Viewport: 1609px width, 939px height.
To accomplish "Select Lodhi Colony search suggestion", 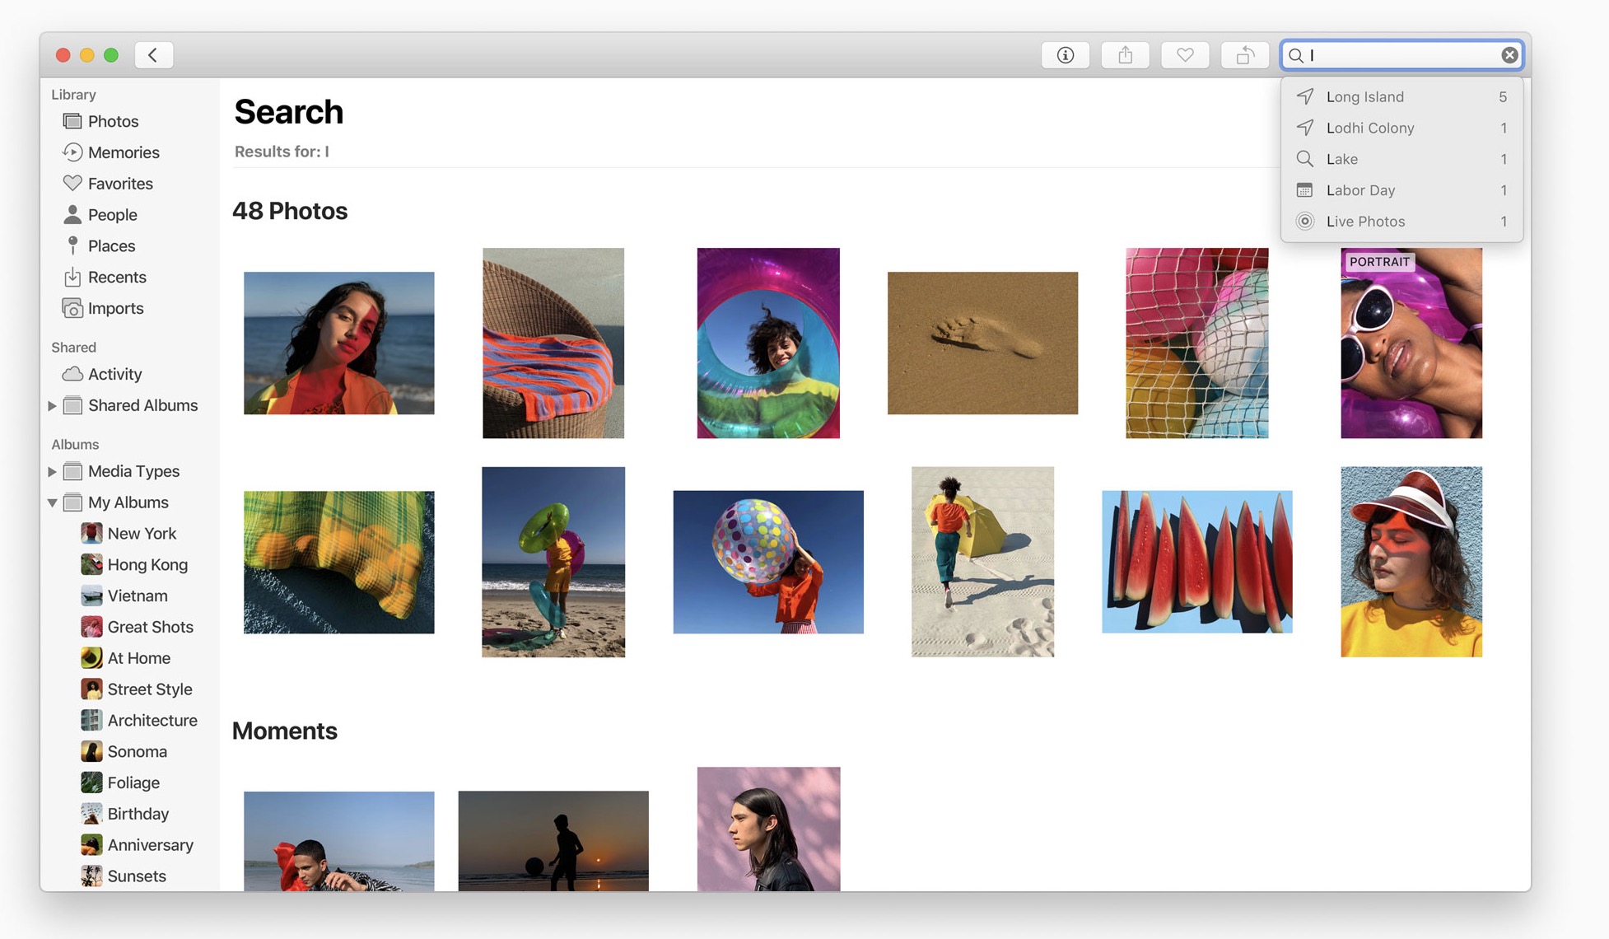I will (x=1402, y=128).
